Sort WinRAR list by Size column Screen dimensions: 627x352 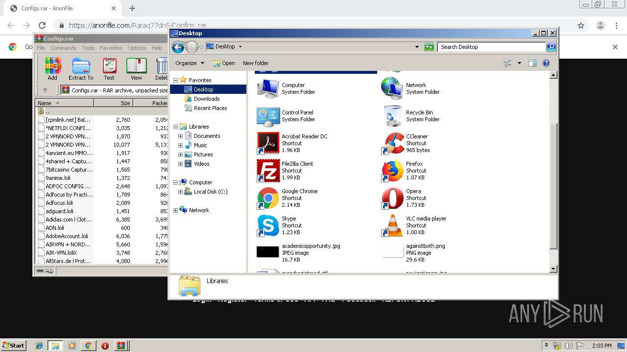point(114,103)
